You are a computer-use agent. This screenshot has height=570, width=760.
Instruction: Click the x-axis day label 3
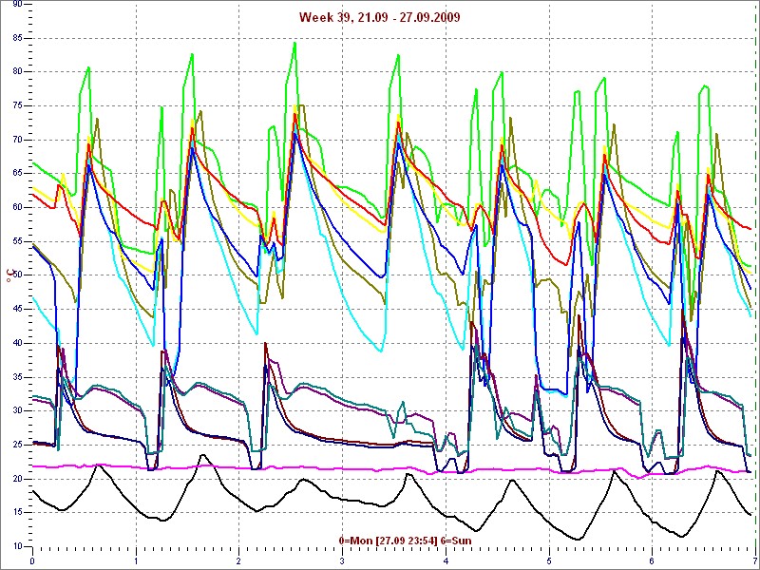[342, 561]
